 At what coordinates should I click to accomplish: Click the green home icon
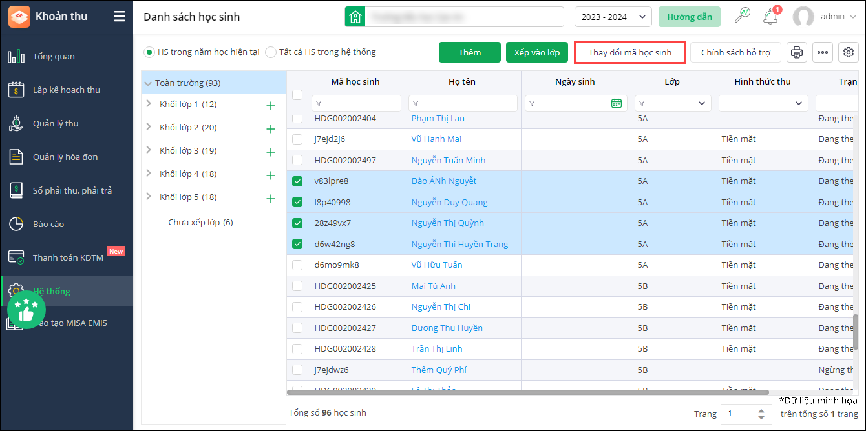[355, 17]
